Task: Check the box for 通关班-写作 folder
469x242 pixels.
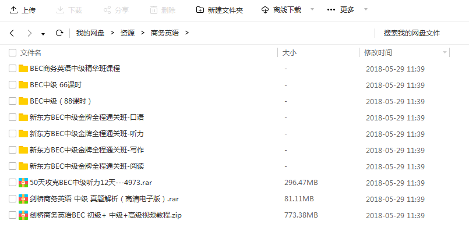Action: coord(12,150)
